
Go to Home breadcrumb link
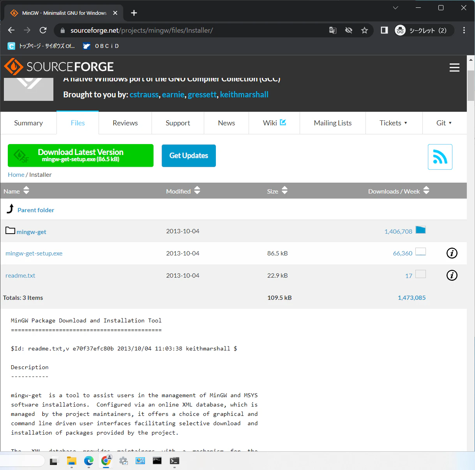pyautogui.click(x=16, y=175)
